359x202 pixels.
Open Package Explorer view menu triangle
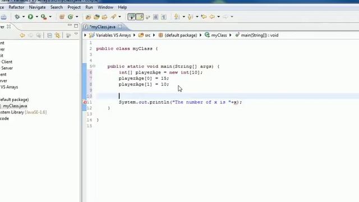tap(76, 34)
